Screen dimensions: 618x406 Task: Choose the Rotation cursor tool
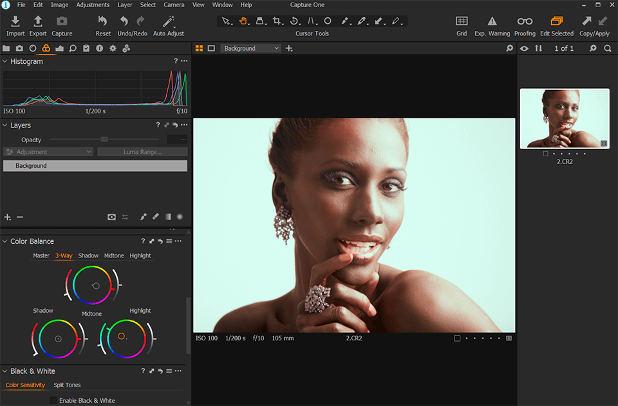click(x=294, y=21)
